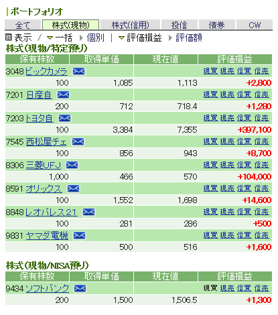Click the mail icon next to ソフトバンク

(80, 288)
